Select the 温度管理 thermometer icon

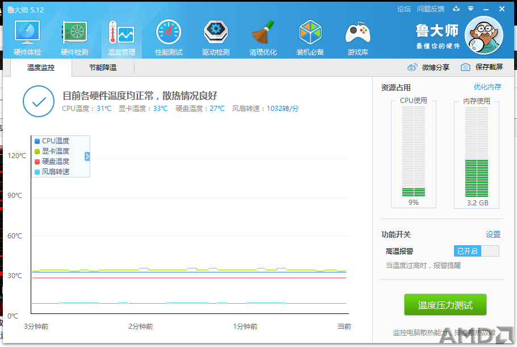[122, 32]
